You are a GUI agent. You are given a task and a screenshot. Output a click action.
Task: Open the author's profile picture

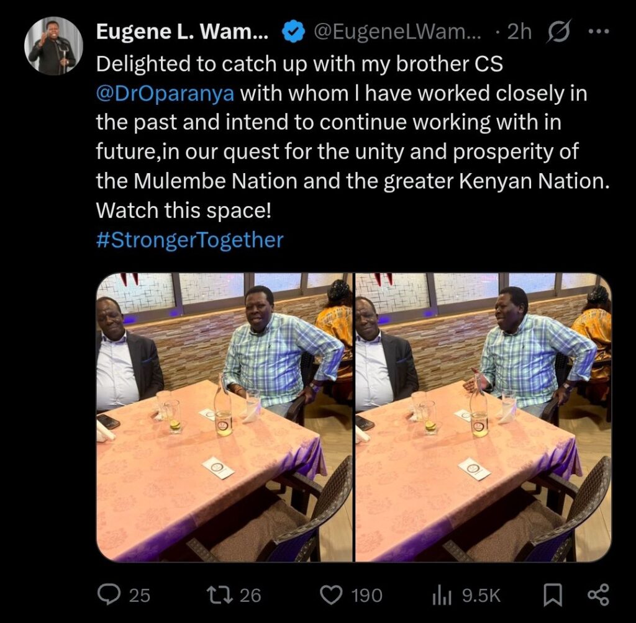click(x=53, y=46)
